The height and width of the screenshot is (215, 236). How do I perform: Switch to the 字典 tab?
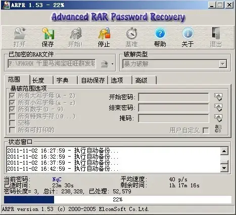pyautogui.click(x=65, y=81)
